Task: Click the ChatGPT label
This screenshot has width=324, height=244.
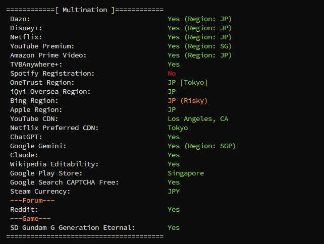Action: click(26, 137)
